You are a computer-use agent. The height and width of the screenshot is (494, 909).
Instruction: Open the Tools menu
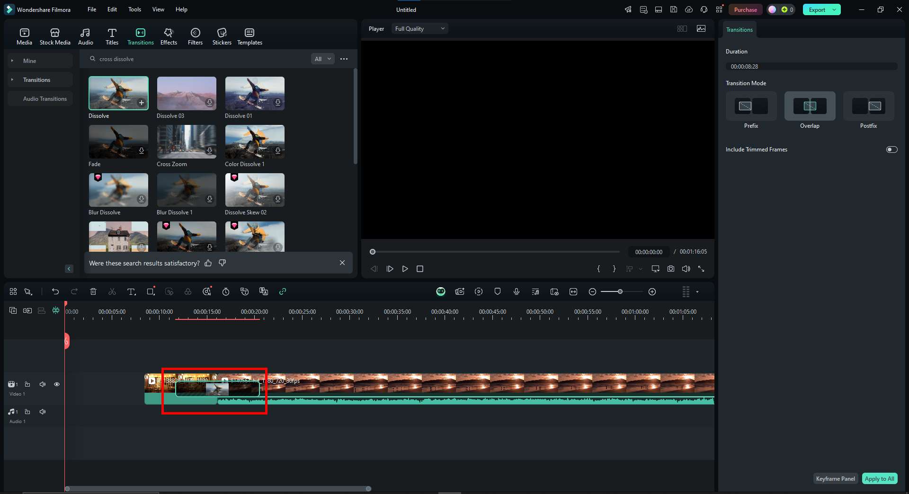tap(134, 9)
